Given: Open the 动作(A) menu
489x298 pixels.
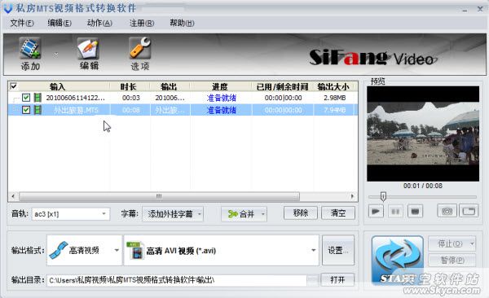Looking at the screenshot, I should point(99,23).
